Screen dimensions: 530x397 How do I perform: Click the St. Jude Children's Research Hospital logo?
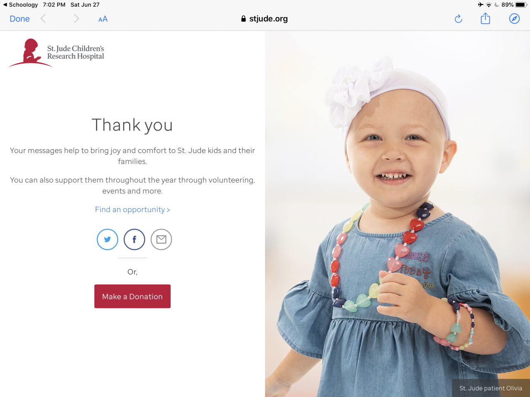(x=56, y=53)
